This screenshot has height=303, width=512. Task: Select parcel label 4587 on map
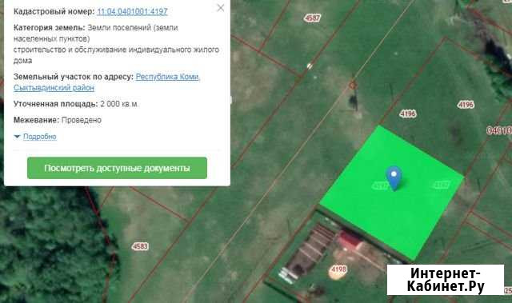pos(312,18)
